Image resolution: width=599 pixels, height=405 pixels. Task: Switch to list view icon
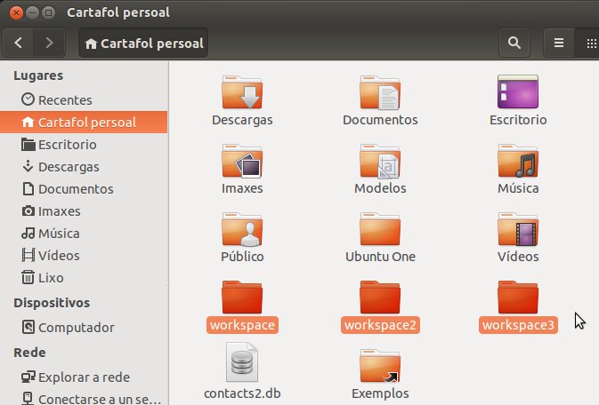(559, 43)
